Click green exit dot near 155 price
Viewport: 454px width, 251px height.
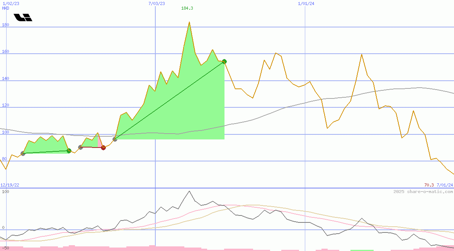click(224, 61)
